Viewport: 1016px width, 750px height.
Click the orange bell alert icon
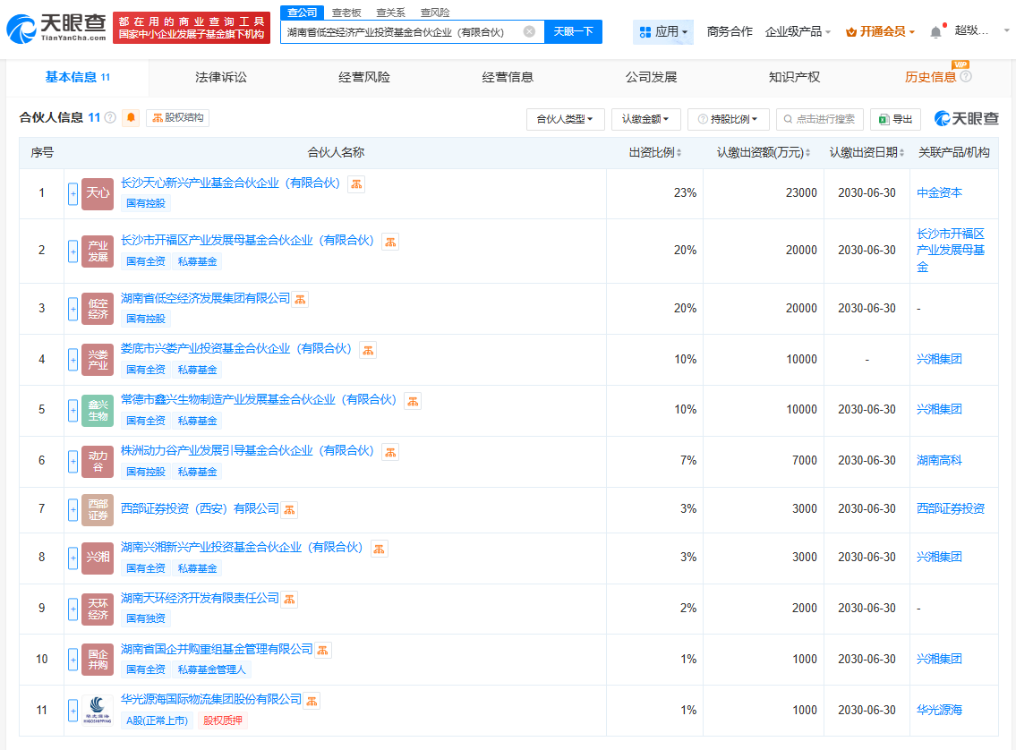(131, 118)
